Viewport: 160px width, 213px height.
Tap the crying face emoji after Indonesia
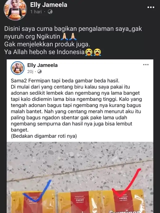93,52
